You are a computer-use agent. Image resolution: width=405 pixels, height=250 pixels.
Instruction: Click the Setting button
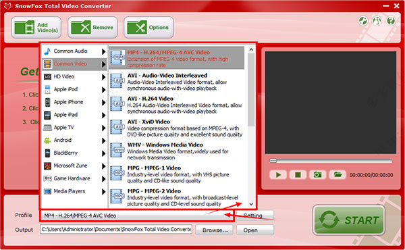tap(255, 216)
